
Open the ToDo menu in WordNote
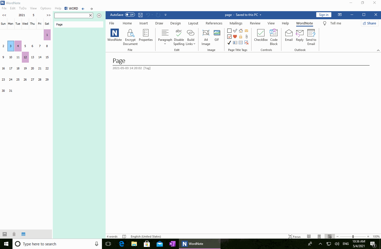pyautogui.click(x=23, y=8)
